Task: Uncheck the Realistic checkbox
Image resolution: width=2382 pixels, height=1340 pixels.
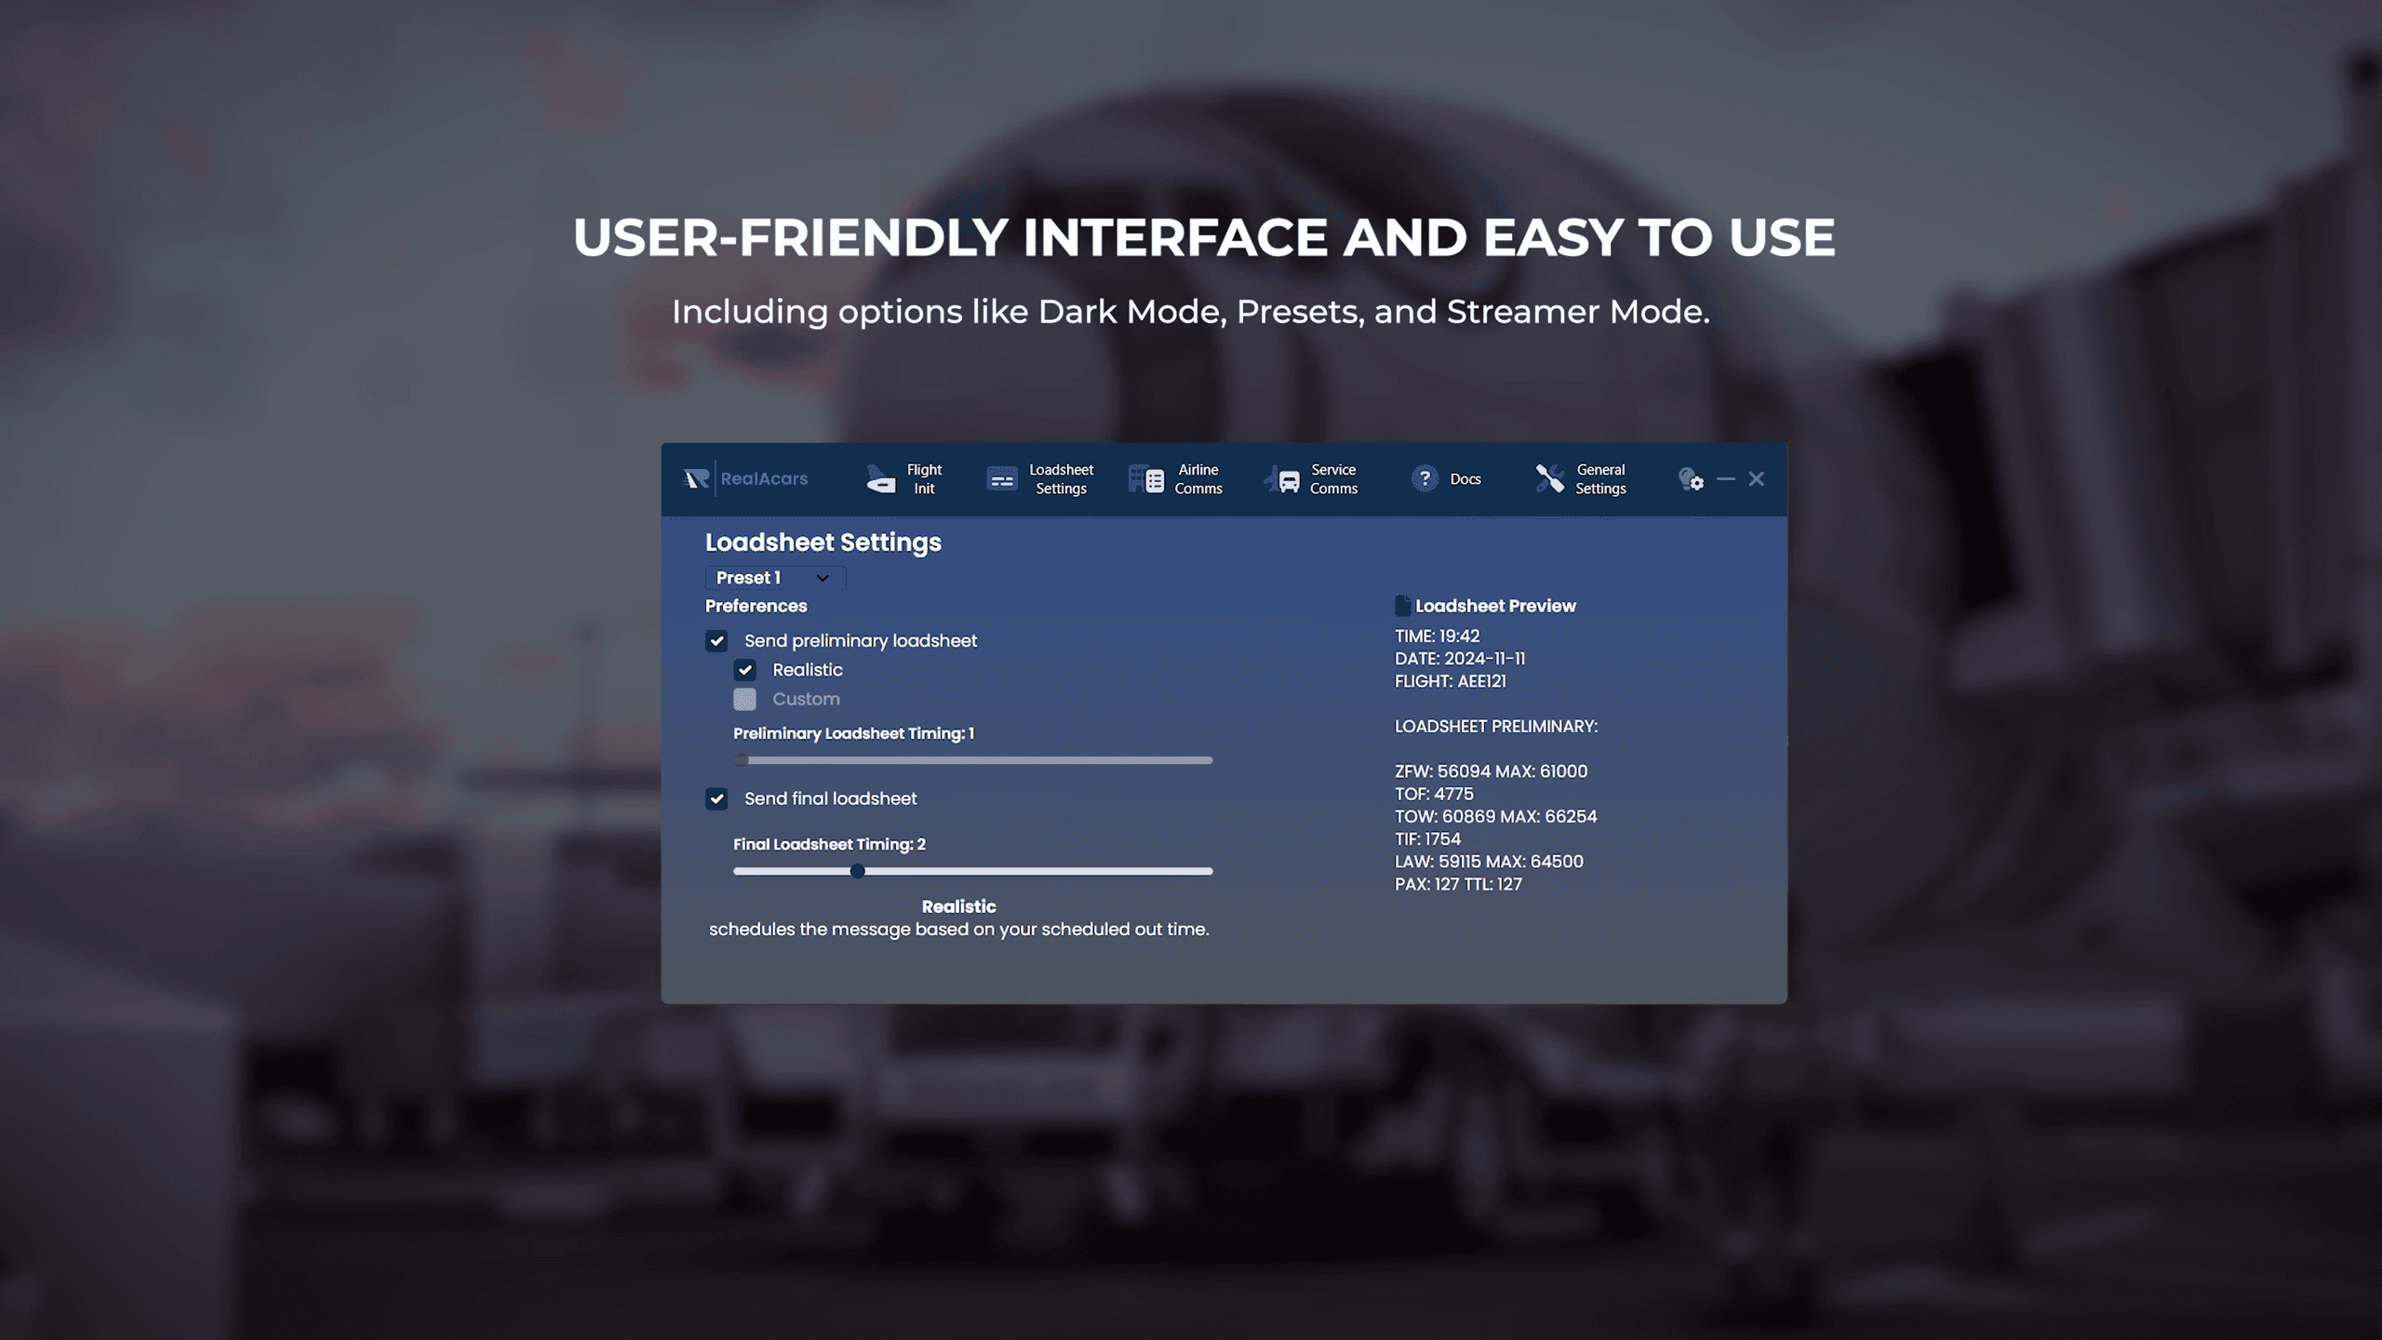Action: click(745, 670)
